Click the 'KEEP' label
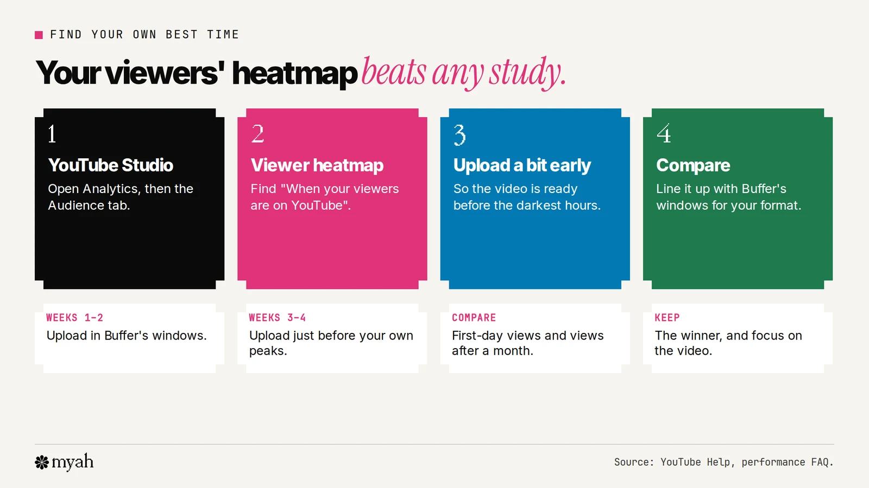This screenshot has width=869, height=488. point(667,318)
